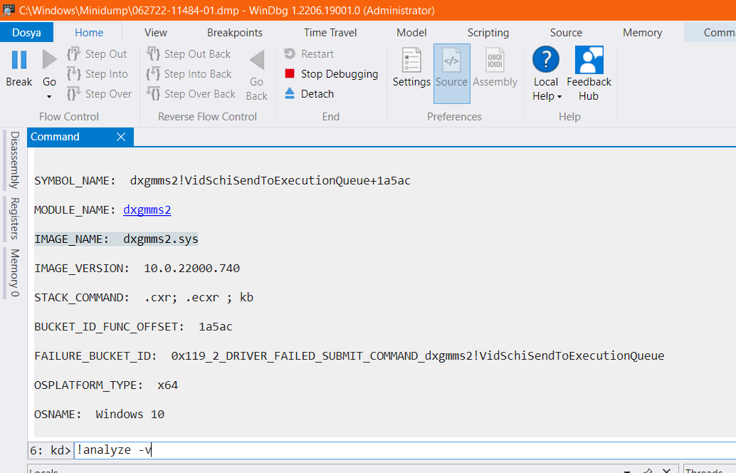Image resolution: width=736 pixels, height=473 pixels.
Task: Open the Registers side panel
Action: [14, 219]
